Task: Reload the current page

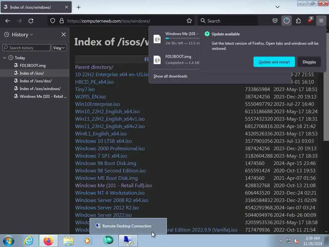Action: (x=31, y=21)
